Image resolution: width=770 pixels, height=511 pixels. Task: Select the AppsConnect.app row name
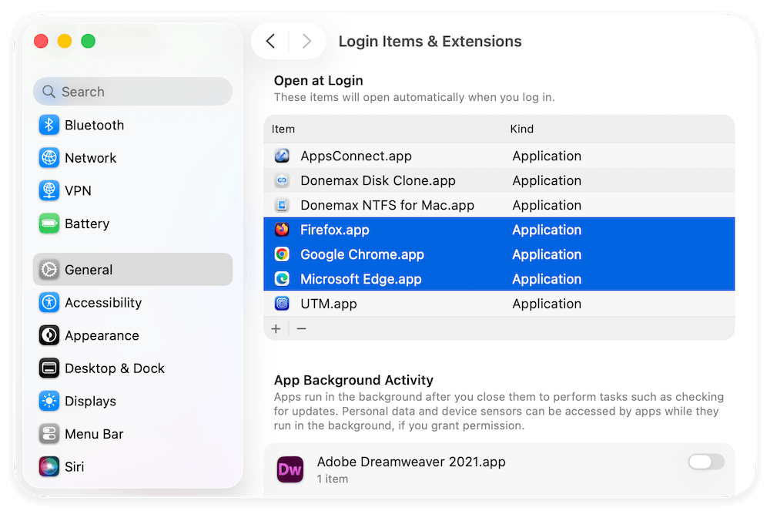click(356, 156)
